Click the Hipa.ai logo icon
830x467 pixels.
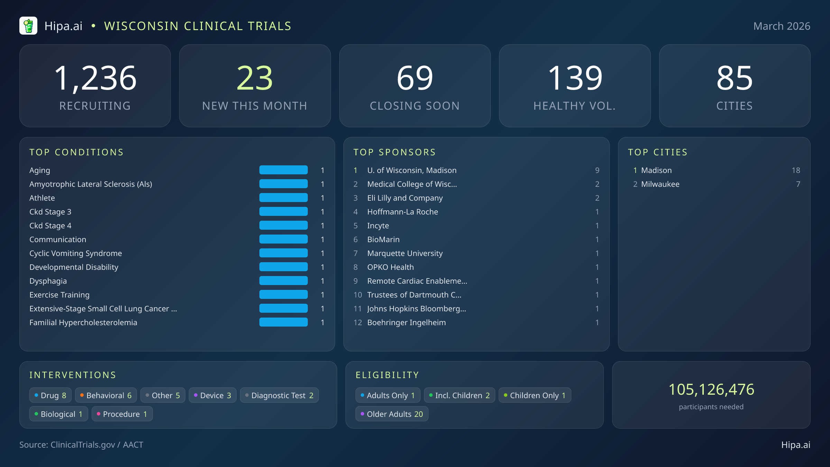pyautogui.click(x=29, y=25)
